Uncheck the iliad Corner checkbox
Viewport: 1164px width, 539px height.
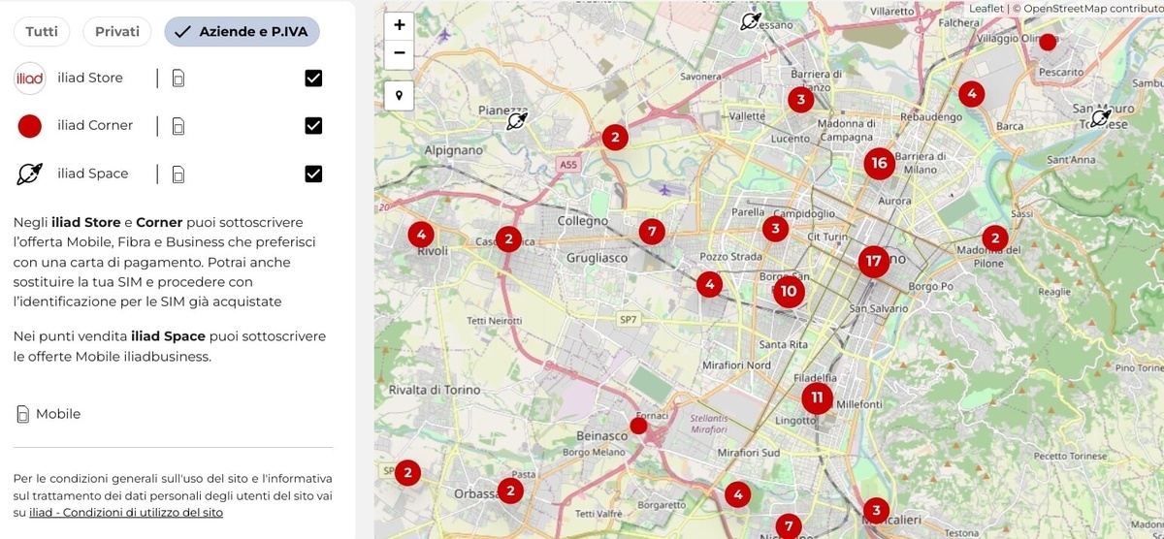click(x=313, y=126)
